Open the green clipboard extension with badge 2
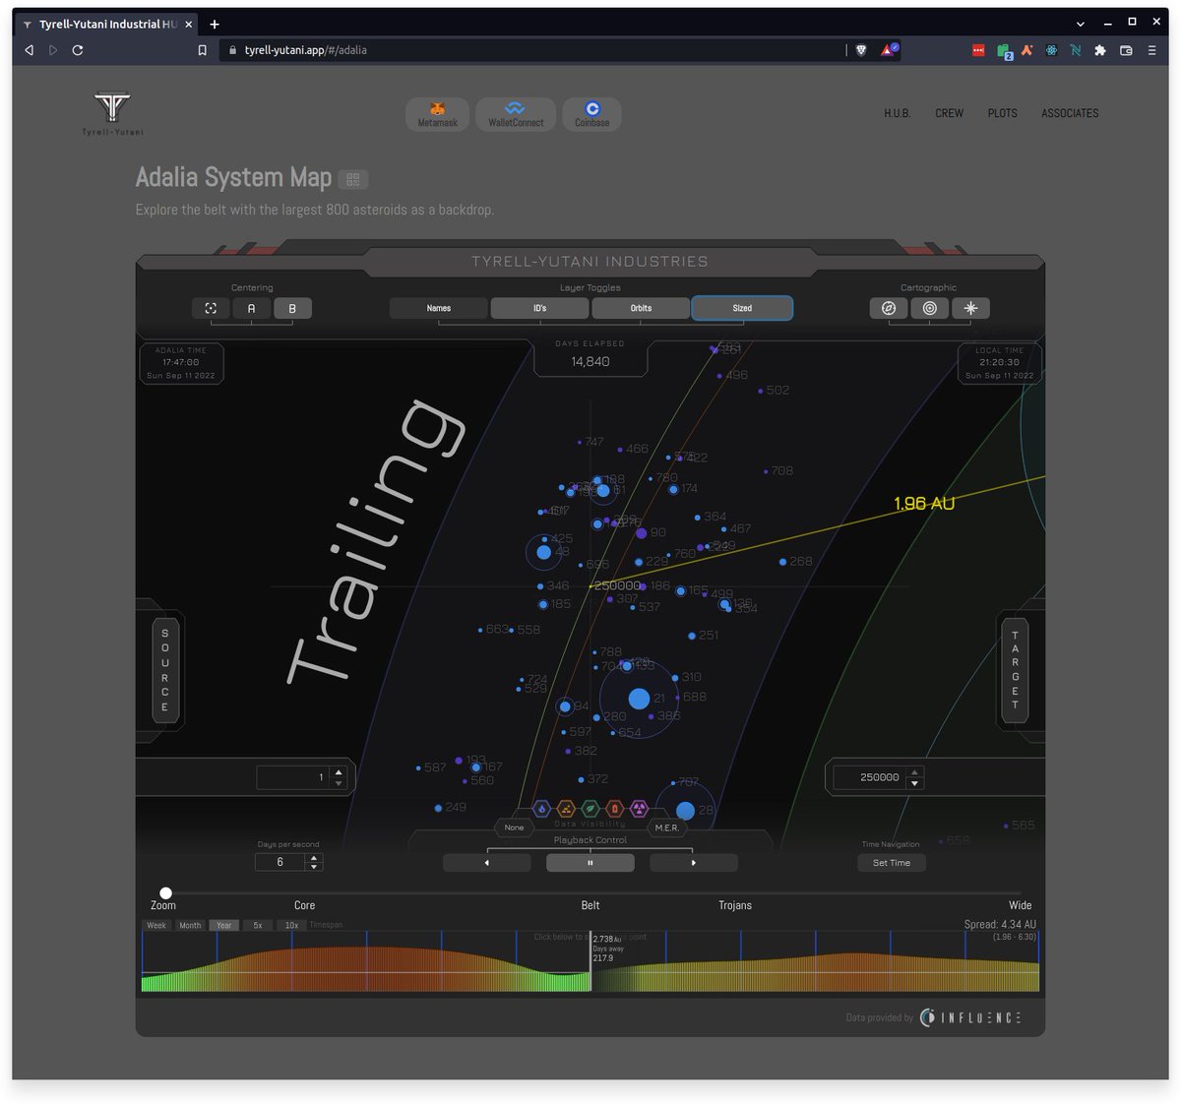Screen dimensions: 1181x1104 tap(1004, 51)
